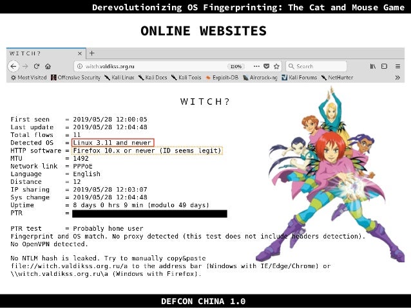
Task: Bookmark this page with the star
Action: point(276,66)
